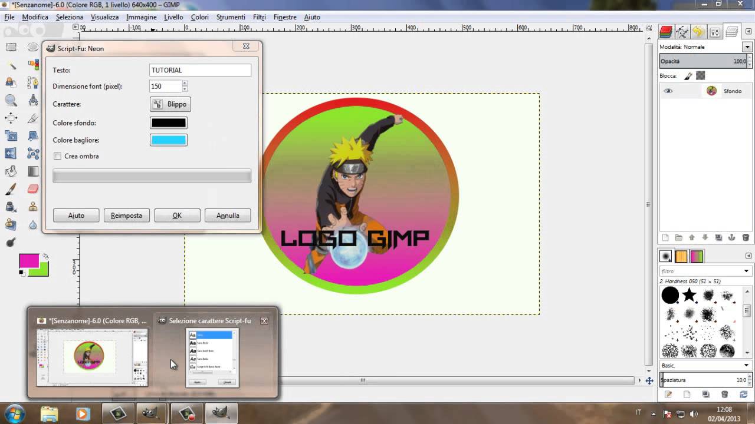
Task: Open the Filtri menu
Action: 260,17
